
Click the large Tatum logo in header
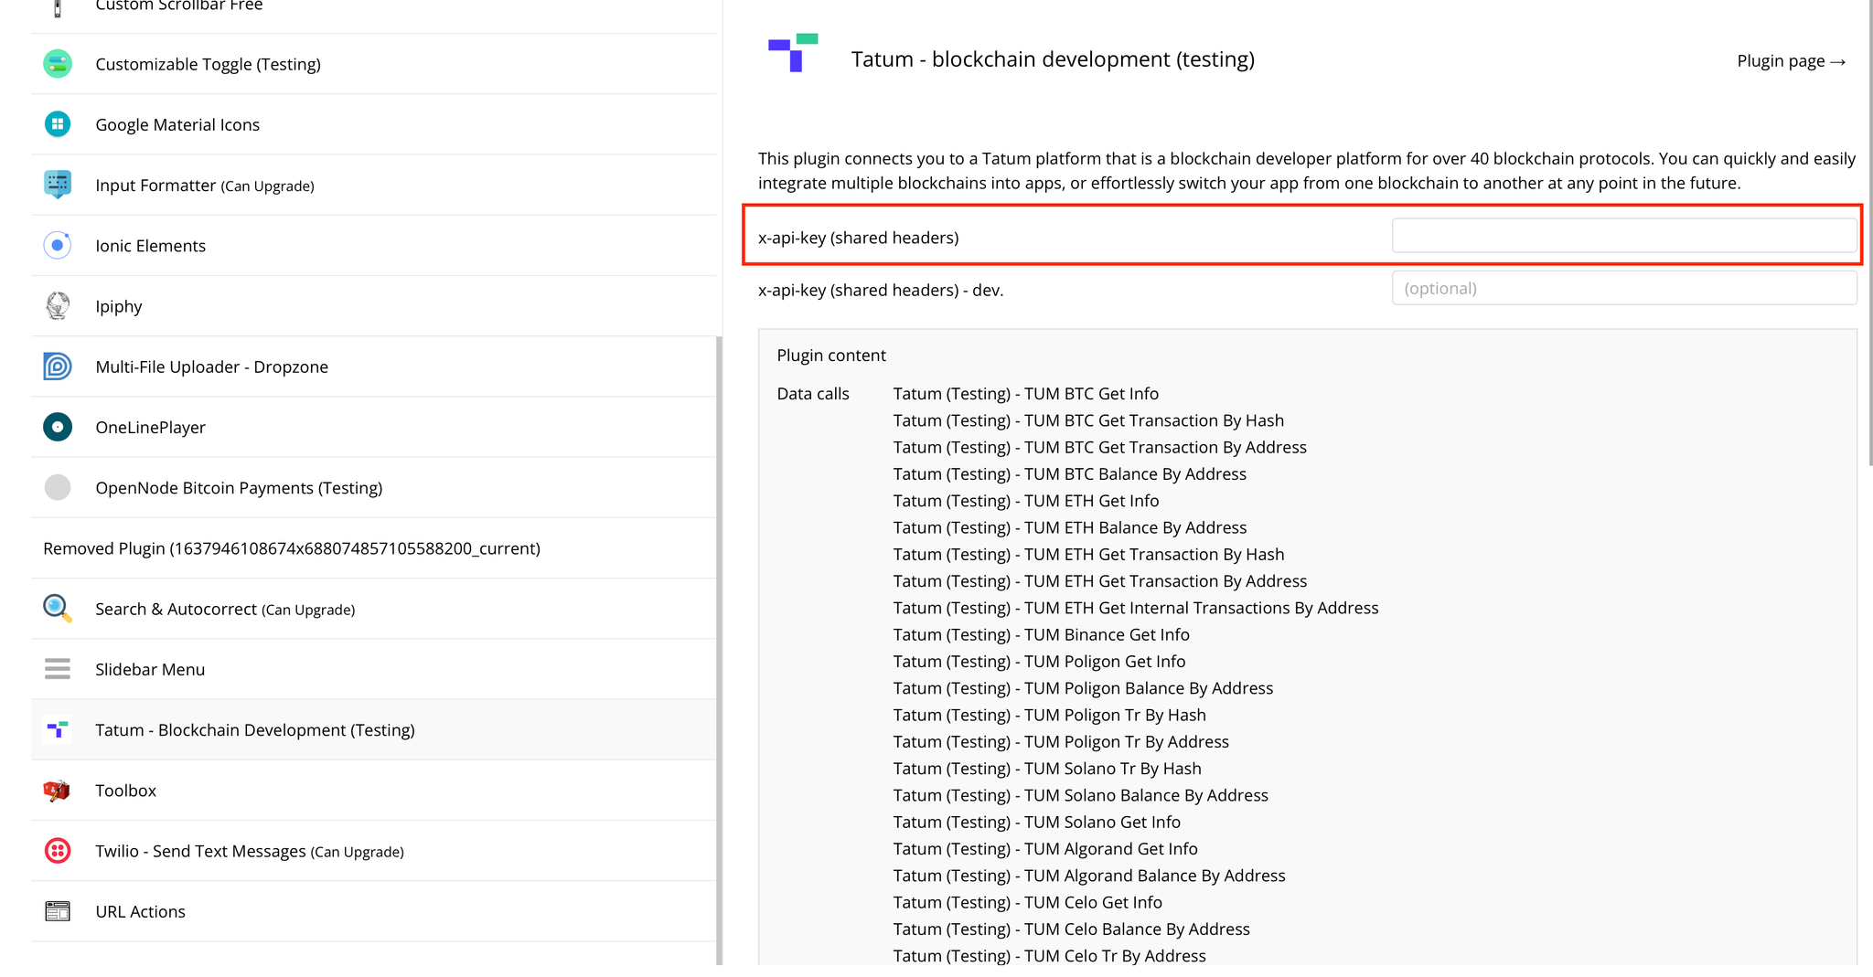[793, 53]
